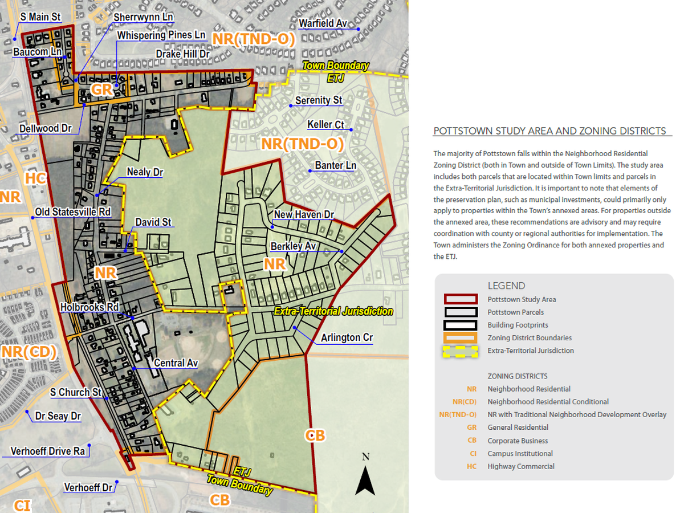Image resolution: width=684 pixels, height=513 pixels.
Task: Click NR with Traditional Neighborhood Development Overlay entry
Action: pyautogui.click(x=577, y=414)
